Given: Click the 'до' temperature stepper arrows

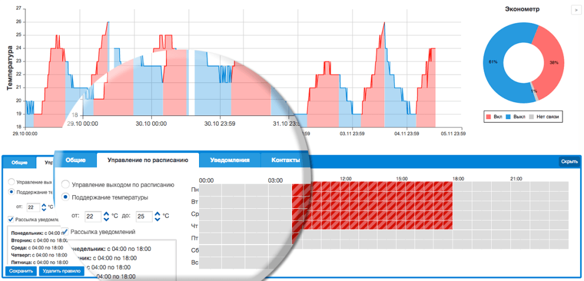Looking at the screenshot, I should pyautogui.click(x=157, y=216).
